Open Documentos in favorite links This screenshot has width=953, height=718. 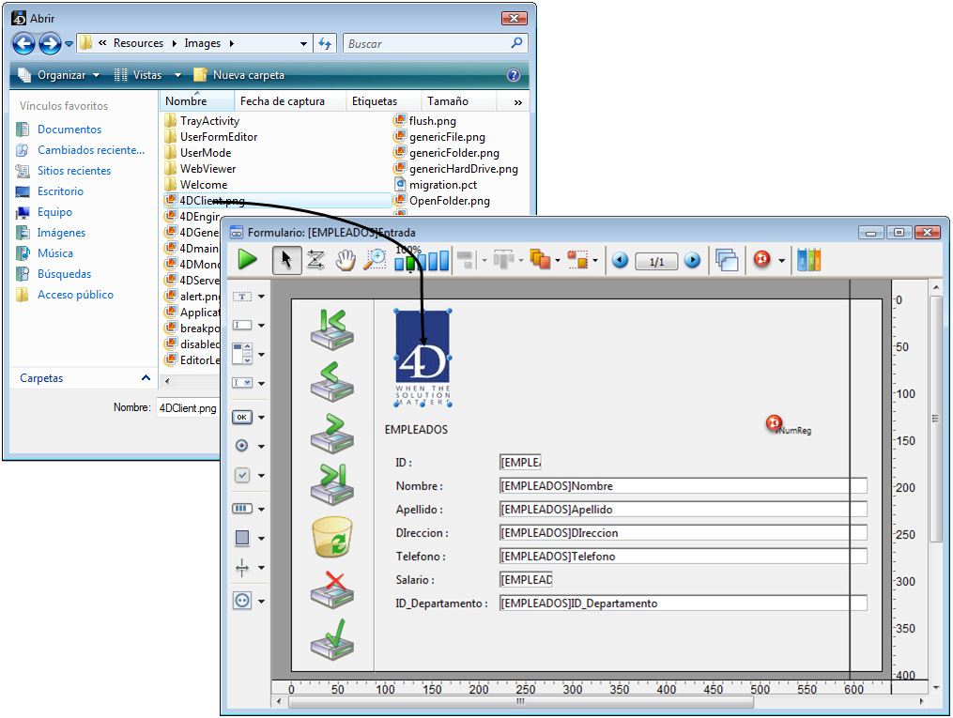(69, 130)
